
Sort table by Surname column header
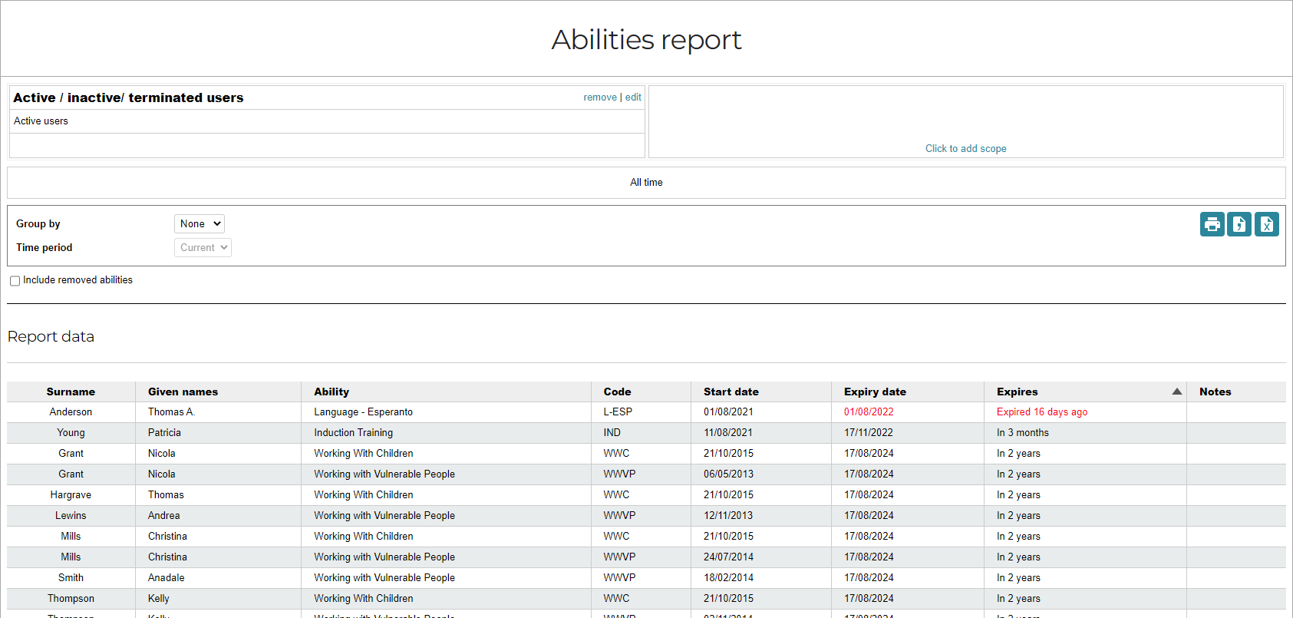click(x=71, y=392)
